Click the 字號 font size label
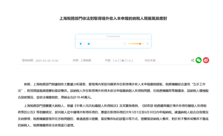The height and width of the screenshot is (136, 223). click(x=108, y=60)
